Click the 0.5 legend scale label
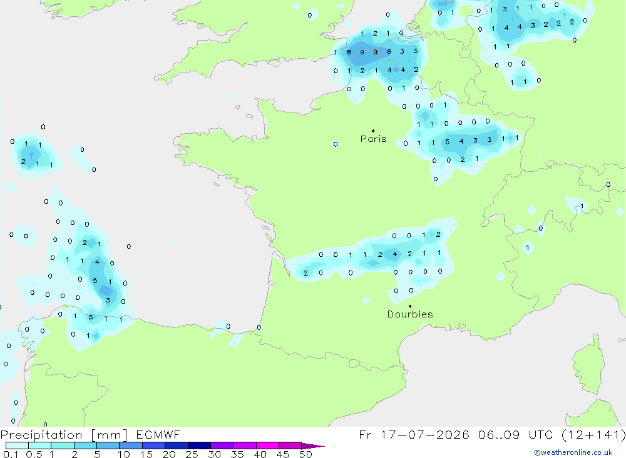 pyautogui.click(x=34, y=454)
